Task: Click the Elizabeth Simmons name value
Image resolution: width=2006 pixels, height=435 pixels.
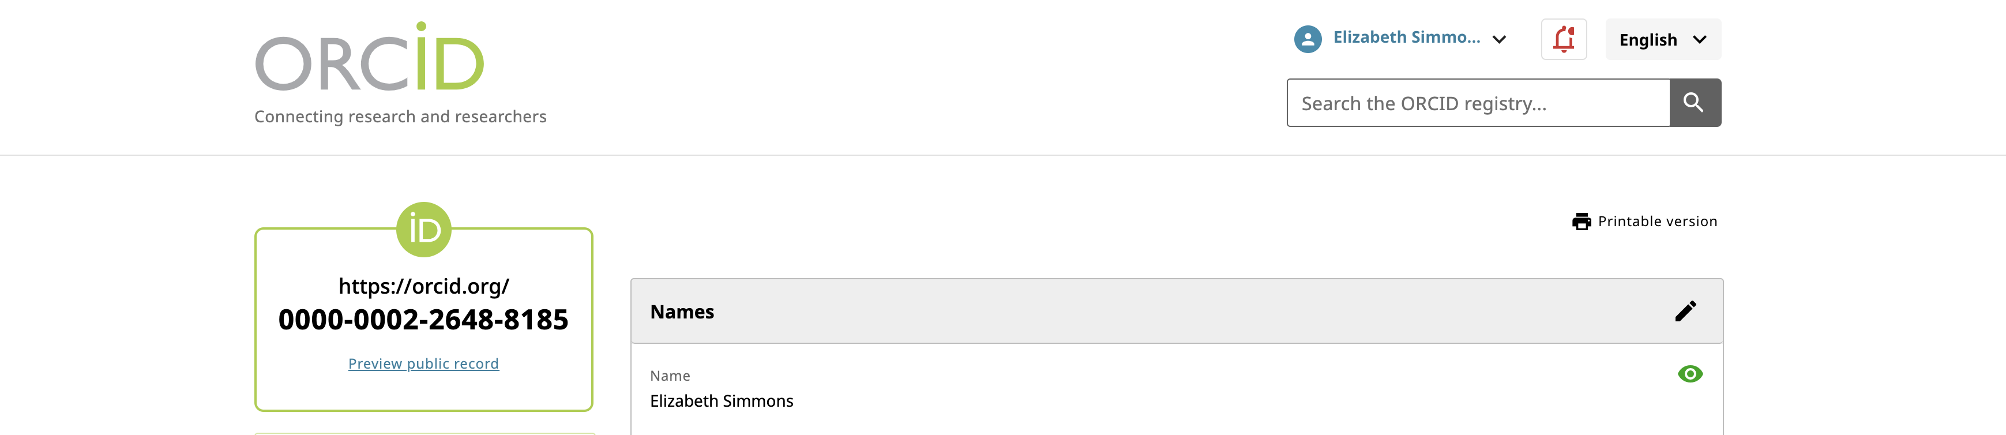Action: [721, 401]
